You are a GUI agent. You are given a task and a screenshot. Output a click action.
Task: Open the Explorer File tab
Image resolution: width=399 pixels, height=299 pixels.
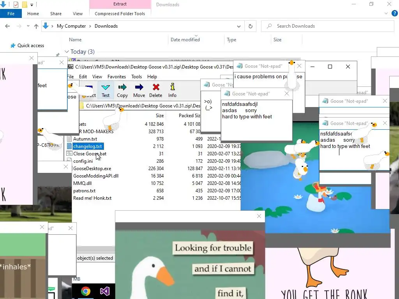click(x=11, y=14)
